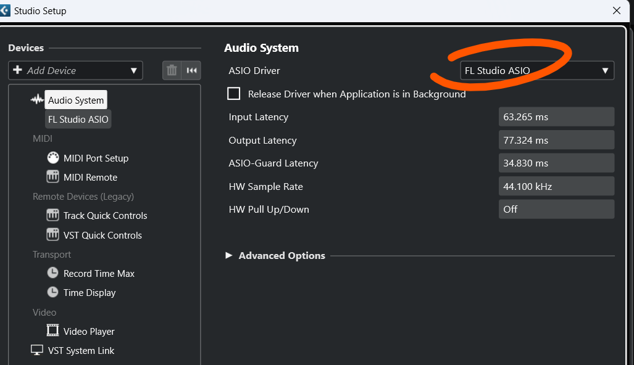
Task: Open Time Display settings
Action: point(90,293)
